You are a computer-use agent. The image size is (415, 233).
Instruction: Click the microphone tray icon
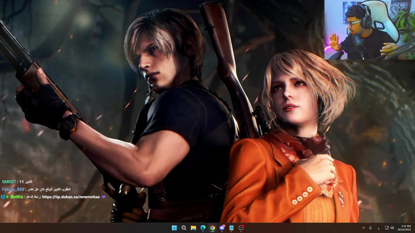point(371,228)
